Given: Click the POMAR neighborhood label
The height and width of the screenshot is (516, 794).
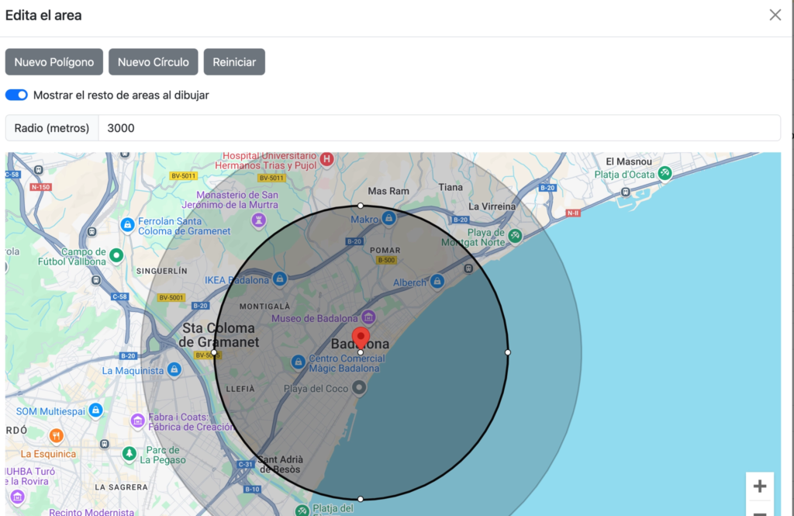Looking at the screenshot, I should tap(385, 251).
